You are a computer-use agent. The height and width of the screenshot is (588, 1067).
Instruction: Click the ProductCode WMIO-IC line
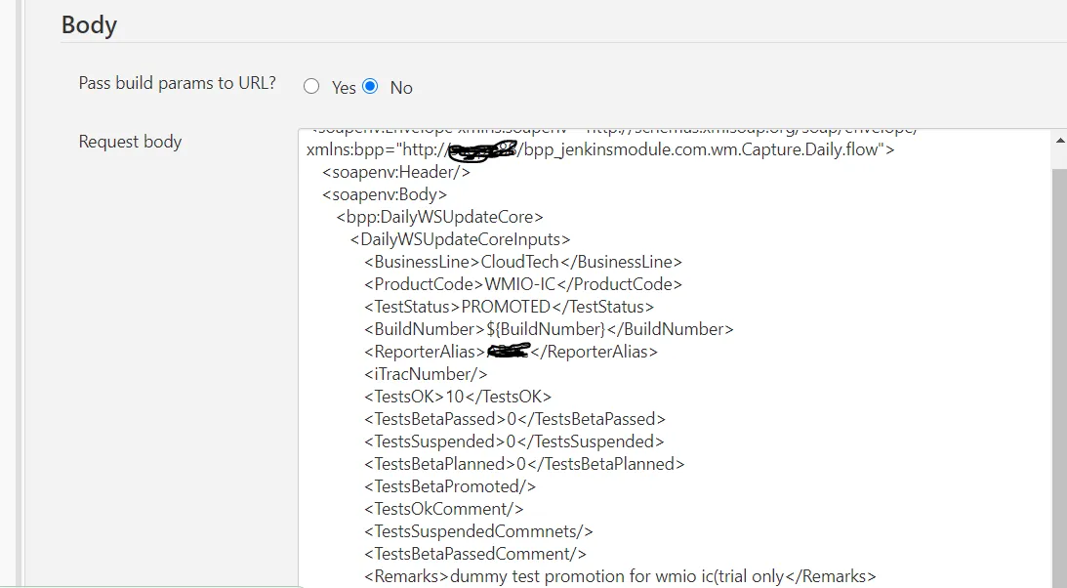(522, 284)
